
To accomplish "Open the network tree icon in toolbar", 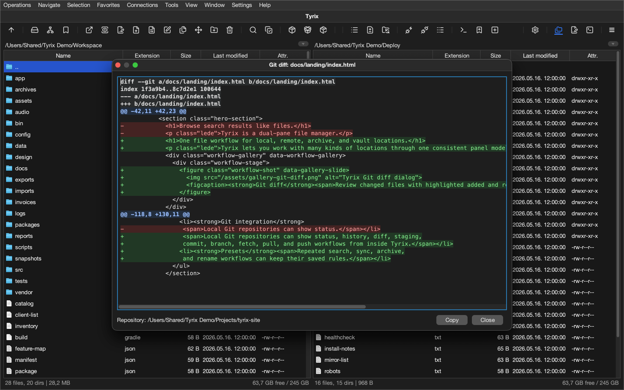I will coord(50,30).
